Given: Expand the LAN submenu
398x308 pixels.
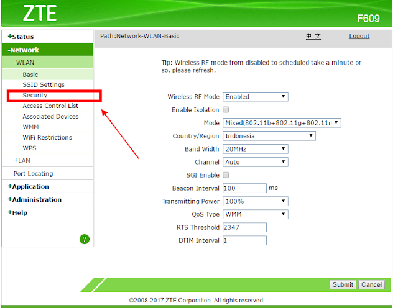Looking at the screenshot, I should pyautogui.click(x=22, y=160).
